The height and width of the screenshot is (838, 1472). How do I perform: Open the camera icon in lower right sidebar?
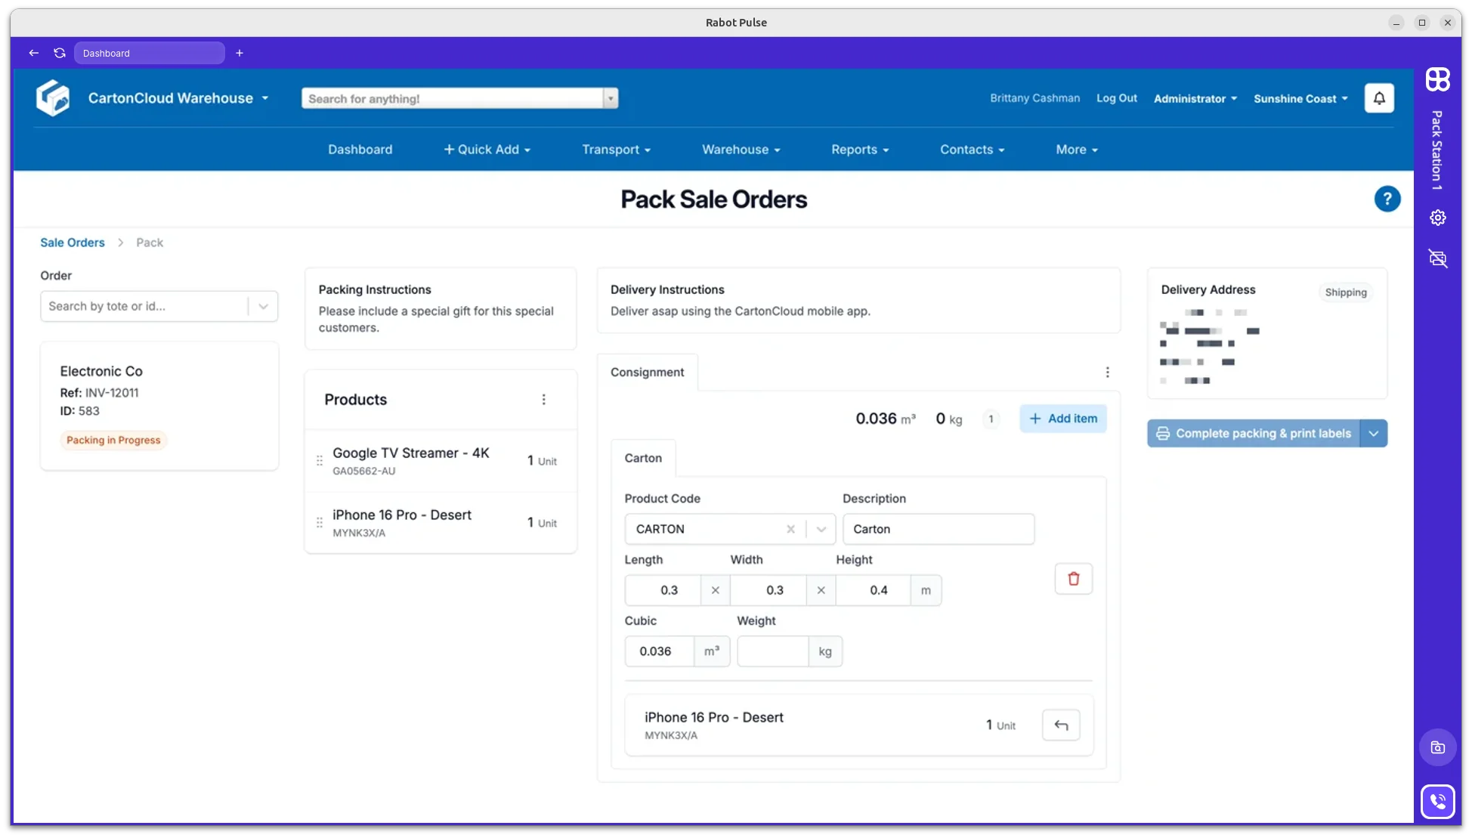(x=1437, y=747)
